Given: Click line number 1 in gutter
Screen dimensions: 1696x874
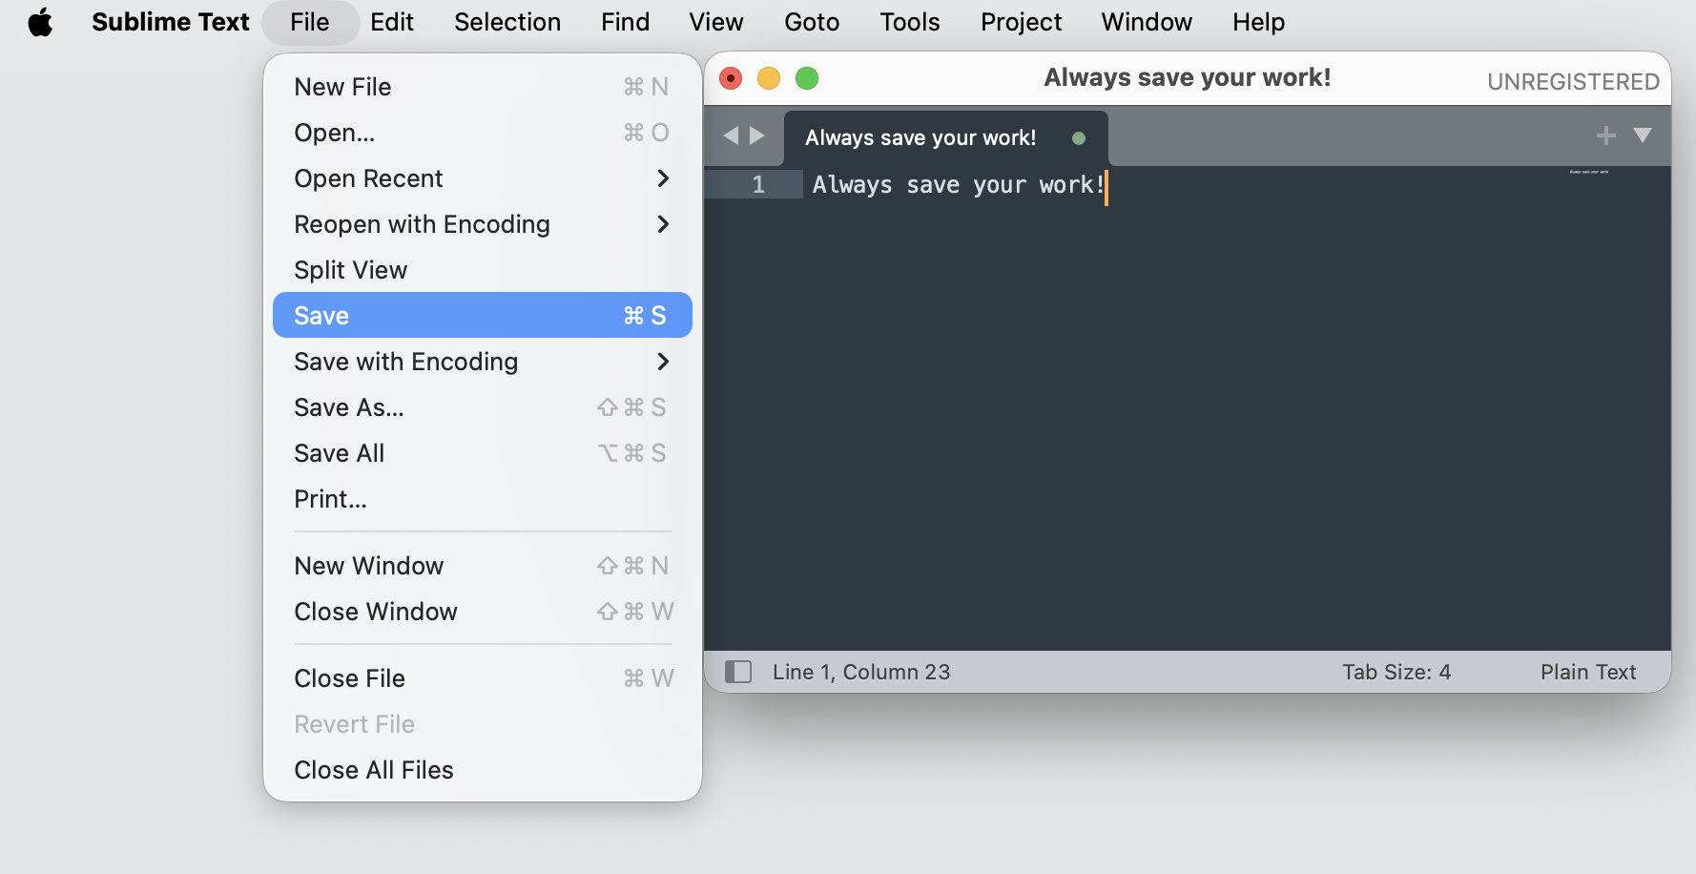Looking at the screenshot, I should coord(758,184).
